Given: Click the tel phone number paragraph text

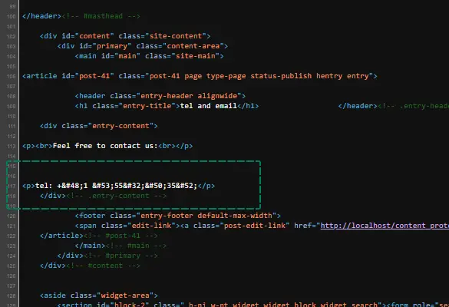Looking at the screenshot, I should [x=116, y=186].
